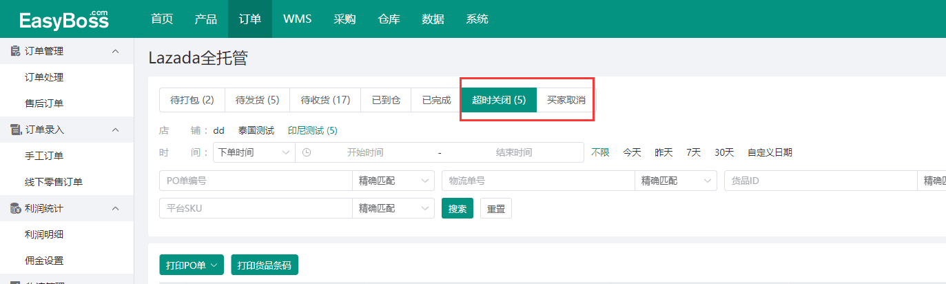Filter by store 印尼测试 (5)
This screenshot has height=284, width=946.
(x=312, y=130)
